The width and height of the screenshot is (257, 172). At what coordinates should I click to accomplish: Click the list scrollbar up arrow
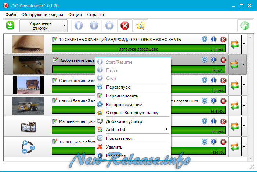(250, 37)
